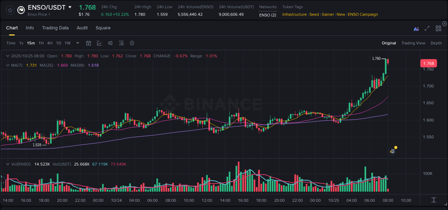The image size is (448, 210).
Task: Open the indicator list settings icon
Action: [121, 43]
